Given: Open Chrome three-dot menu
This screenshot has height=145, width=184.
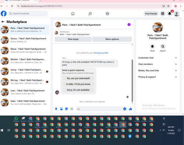Looking at the screenshot, I should 181,6.
